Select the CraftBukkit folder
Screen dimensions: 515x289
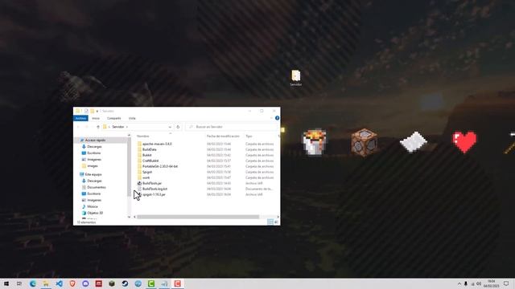150,161
